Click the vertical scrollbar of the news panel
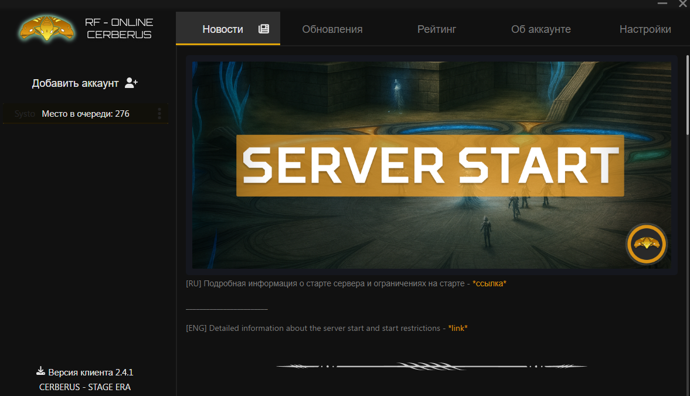Screen dimensions: 690x396 [x=686, y=94]
